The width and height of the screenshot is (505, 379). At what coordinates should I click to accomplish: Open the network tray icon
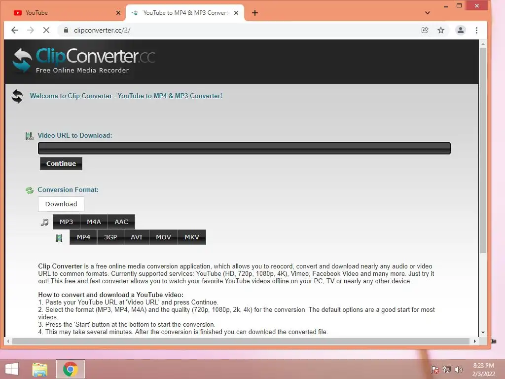click(x=447, y=369)
